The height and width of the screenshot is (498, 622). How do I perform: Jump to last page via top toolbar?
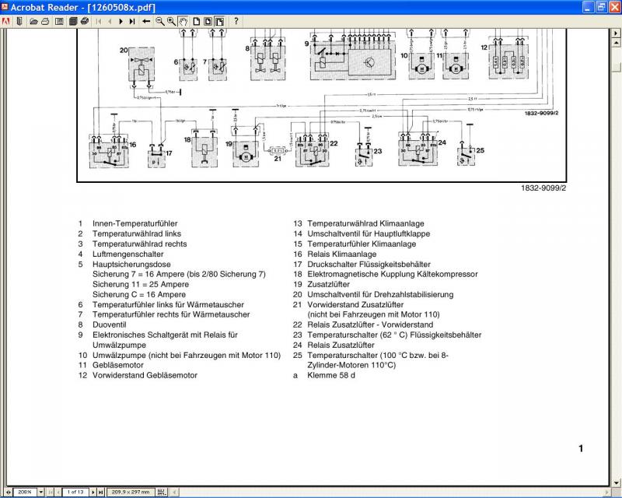[131, 21]
